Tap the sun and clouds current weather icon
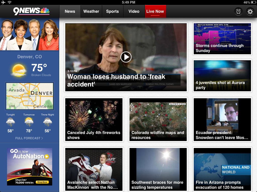257x192 pixels. [x=19, y=70]
